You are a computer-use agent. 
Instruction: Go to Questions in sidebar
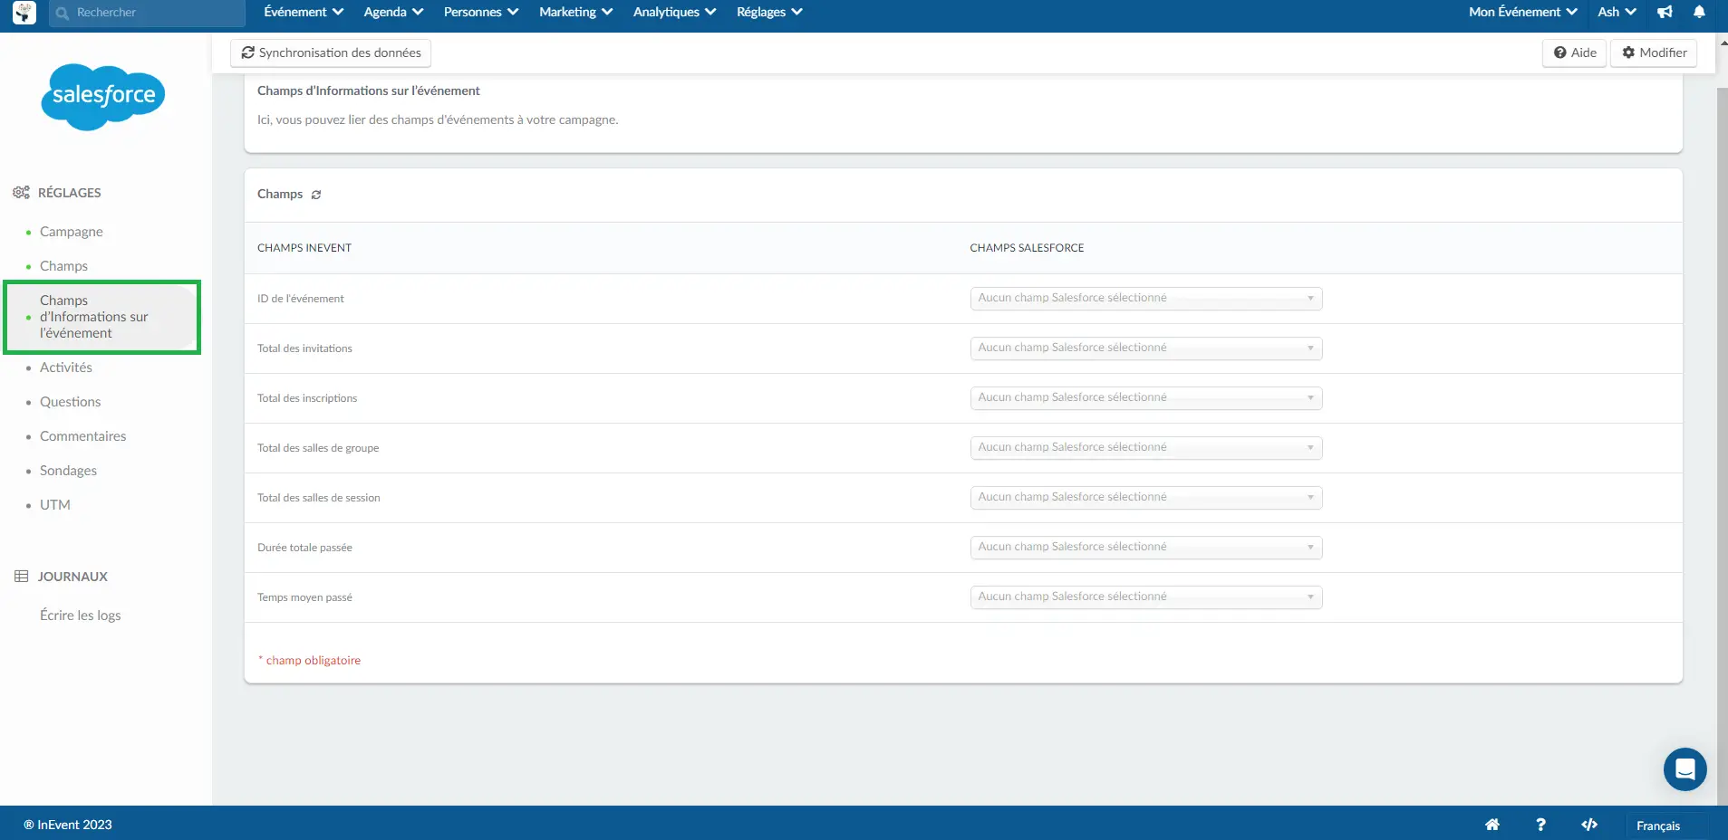[71, 402]
